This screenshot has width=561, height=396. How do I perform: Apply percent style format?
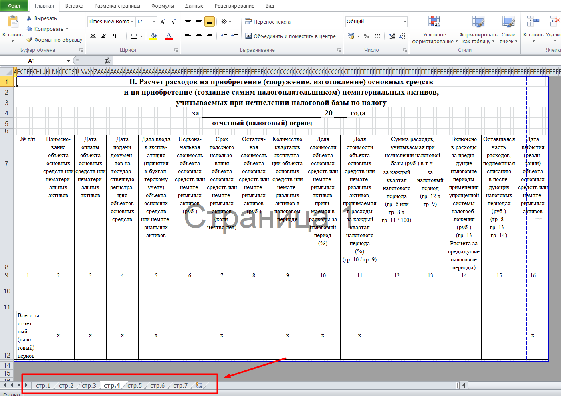coord(366,36)
